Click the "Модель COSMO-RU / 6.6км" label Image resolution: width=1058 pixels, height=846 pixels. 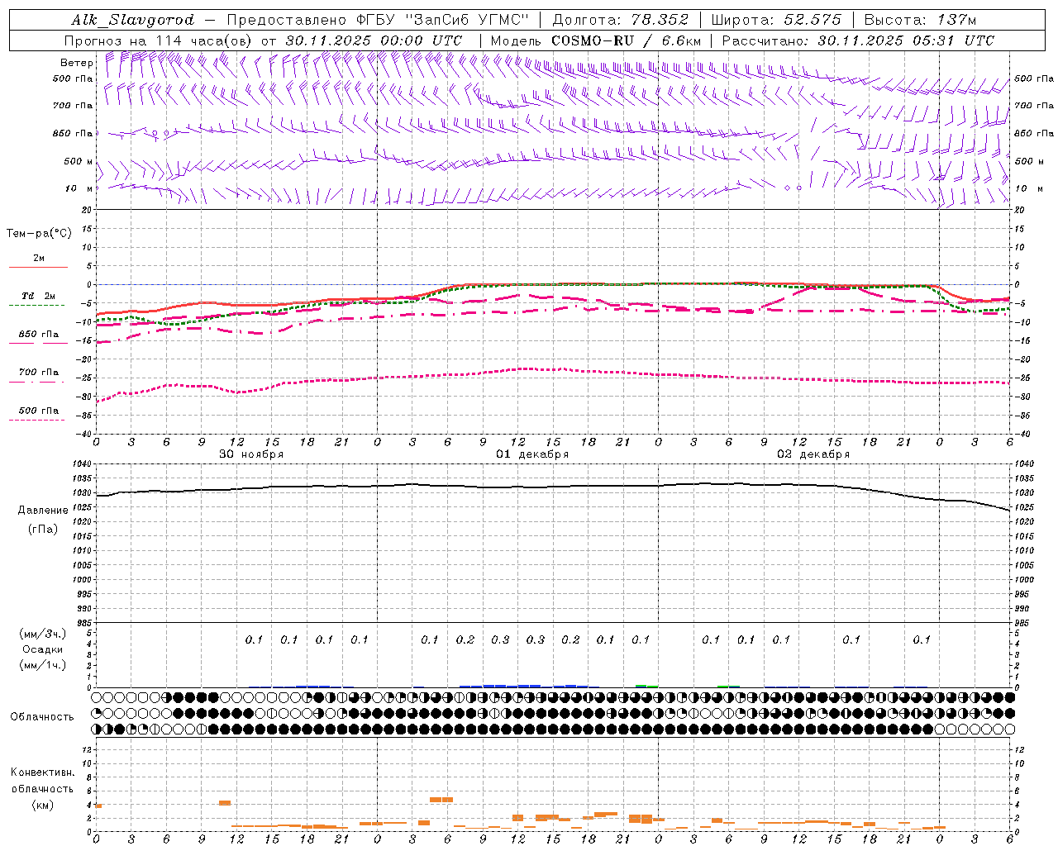click(x=596, y=40)
